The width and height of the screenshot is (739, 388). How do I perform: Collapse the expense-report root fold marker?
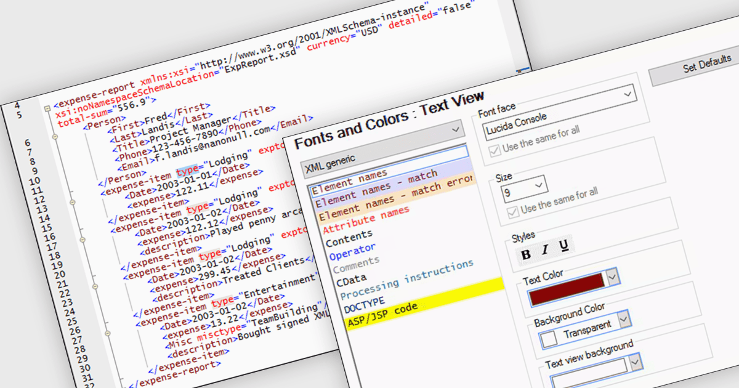[x=46, y=108]
